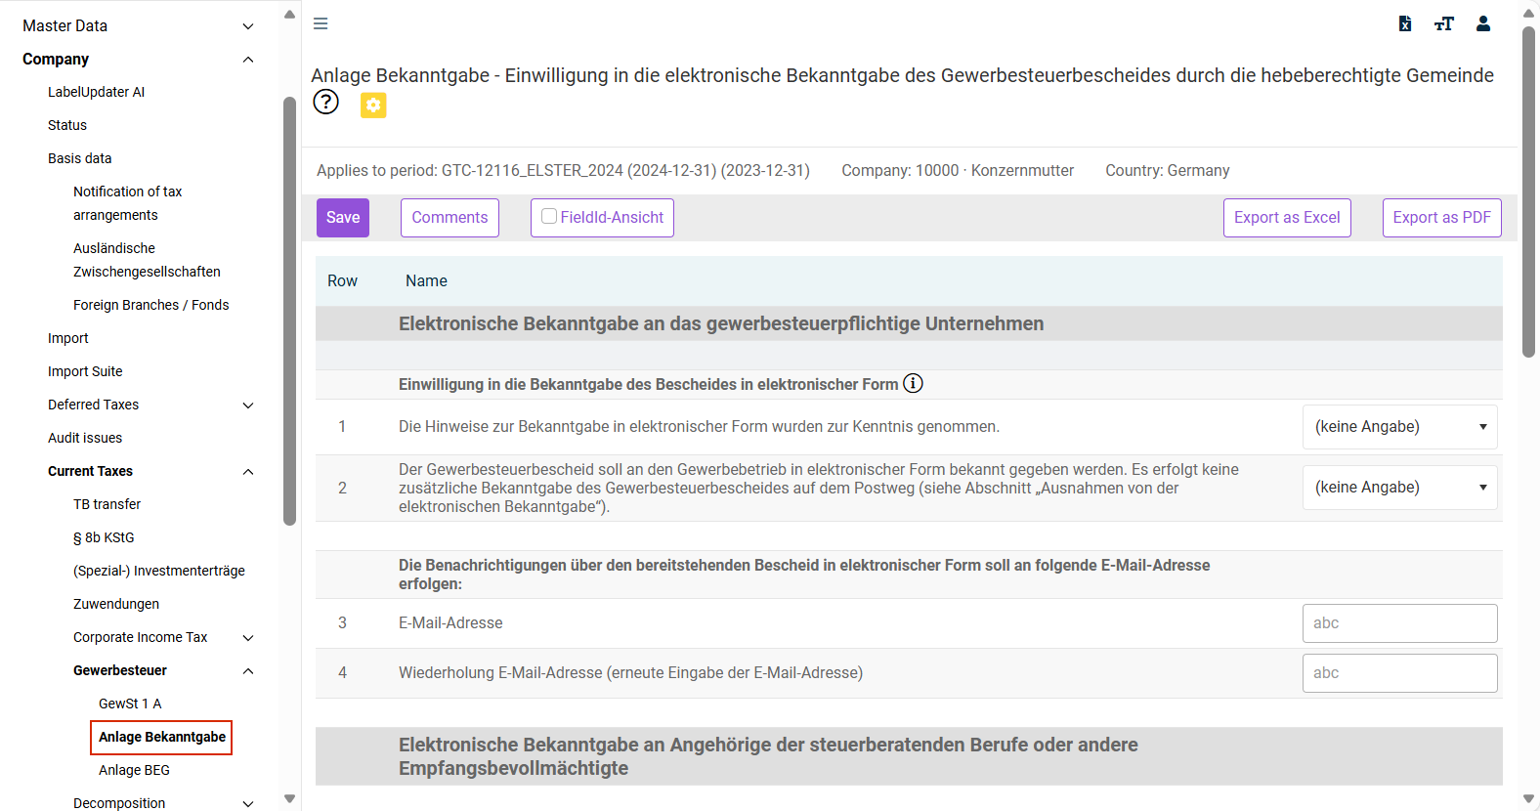
Task: Open GewSt 1 A form
Action: coord(130,704)
